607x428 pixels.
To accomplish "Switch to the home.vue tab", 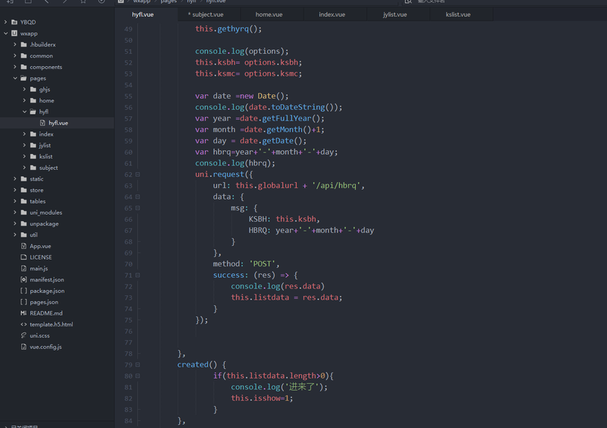I will tap(272, 14).
